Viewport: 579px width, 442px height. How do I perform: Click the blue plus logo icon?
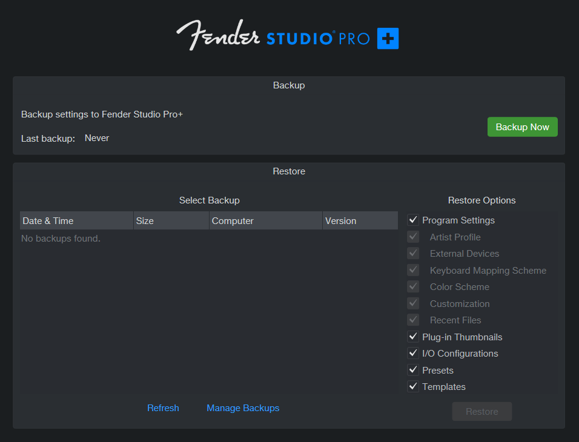pos(388,38)
